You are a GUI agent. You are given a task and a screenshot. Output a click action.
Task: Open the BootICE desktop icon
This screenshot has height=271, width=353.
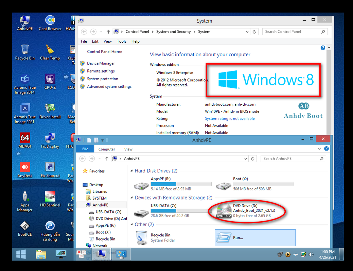[x=25, y=229]
